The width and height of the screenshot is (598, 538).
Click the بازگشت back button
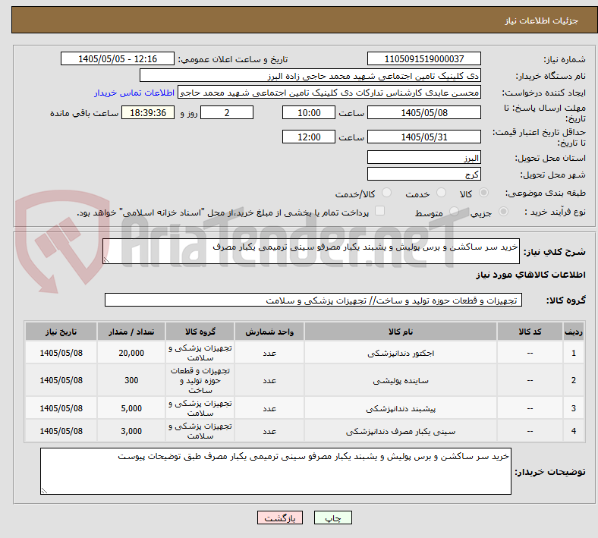pos(279,518)
